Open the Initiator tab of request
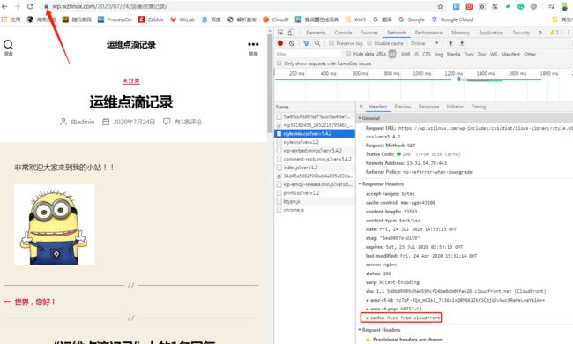The width and height of the screenshot is (573, 344). (455, 107)
